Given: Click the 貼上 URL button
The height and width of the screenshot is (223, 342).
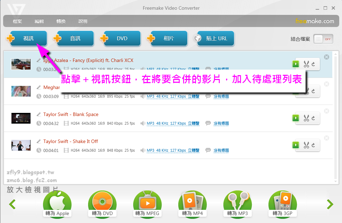Looking at the screenshot, I should click(216, 38).
